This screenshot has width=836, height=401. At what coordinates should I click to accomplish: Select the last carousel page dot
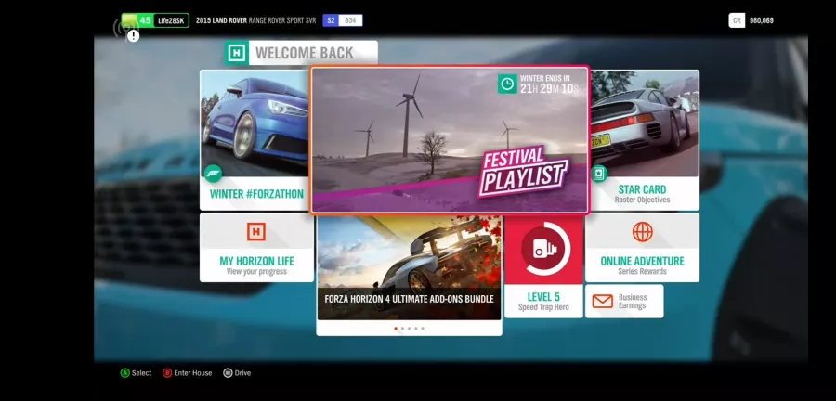click(x=423, y=329)
